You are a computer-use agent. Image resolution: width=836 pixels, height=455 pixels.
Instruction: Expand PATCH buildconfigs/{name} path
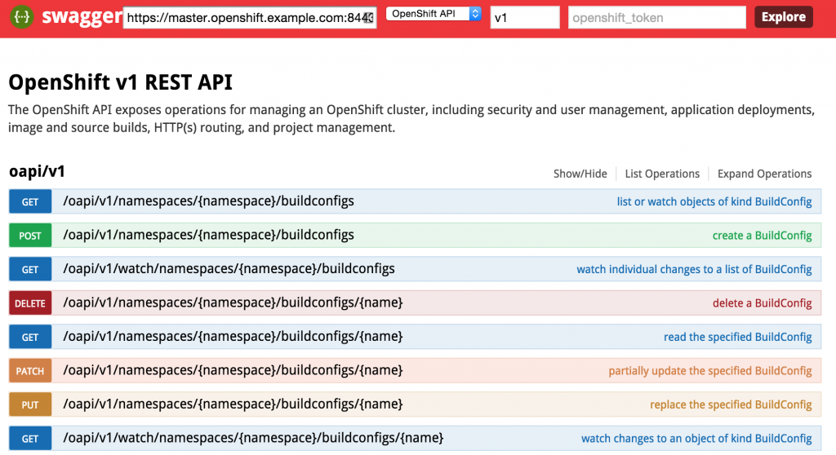tap(233, 370)
